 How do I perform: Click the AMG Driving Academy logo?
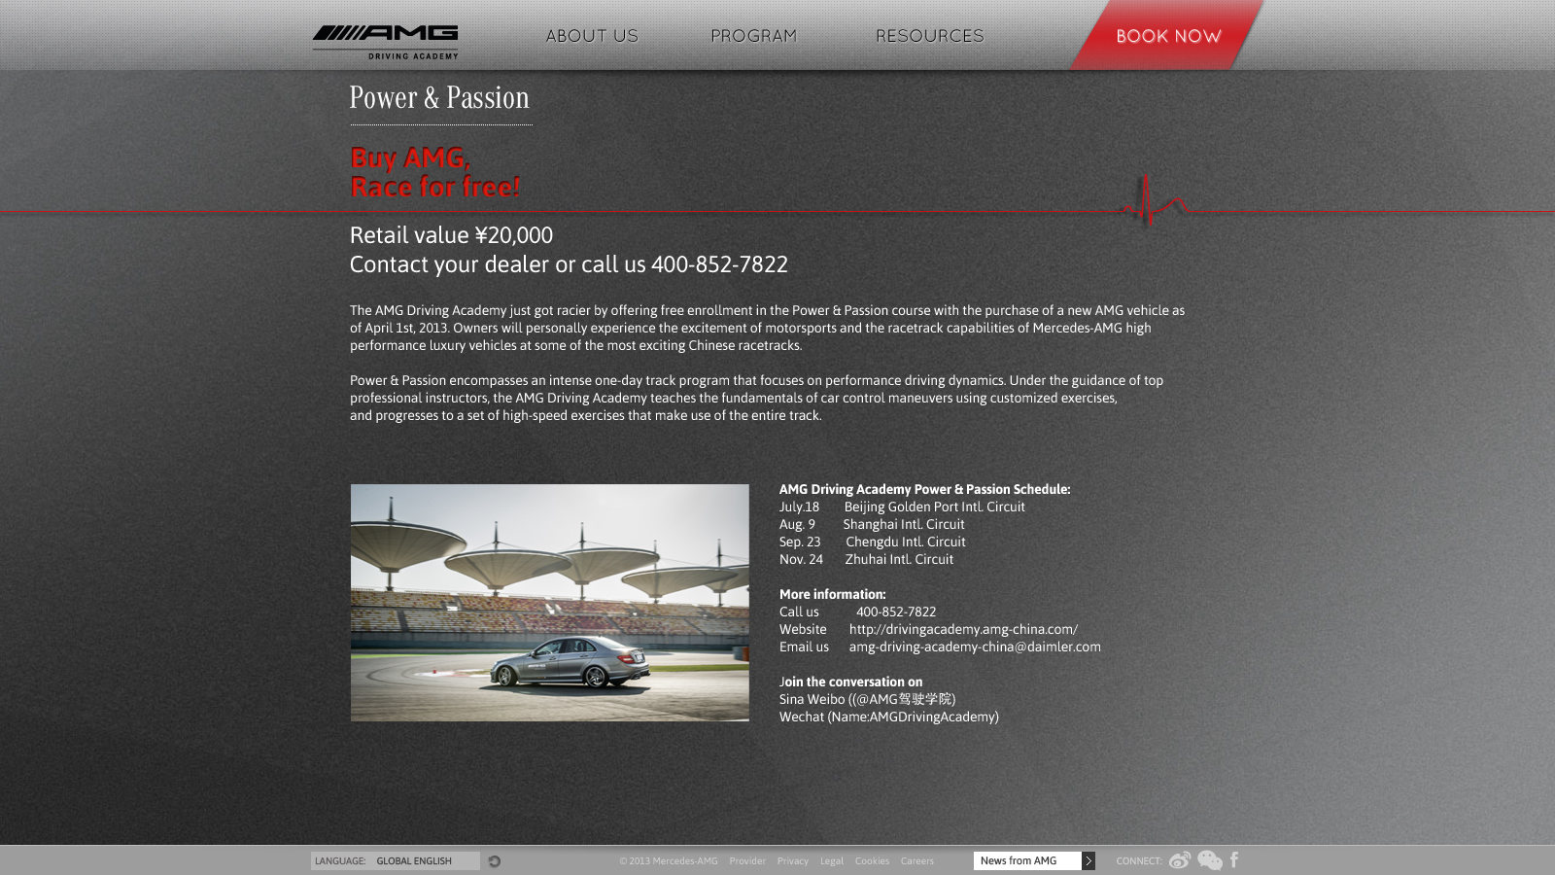coord(385,43)
